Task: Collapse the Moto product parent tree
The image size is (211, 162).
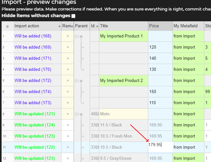Action: click(76, 114)
